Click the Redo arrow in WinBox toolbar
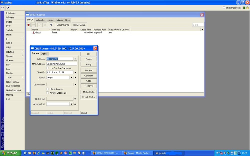The width and height of the screenshot is (250, 156). (8, 8)
